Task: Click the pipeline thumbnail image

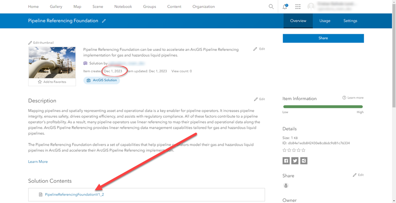Action: (x=52, y=62)
